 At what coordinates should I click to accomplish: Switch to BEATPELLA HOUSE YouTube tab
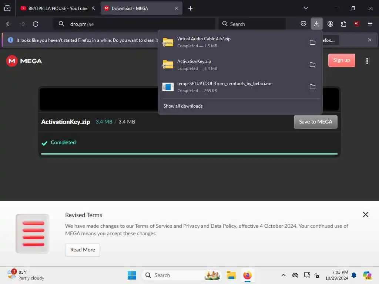pos(58,8)
